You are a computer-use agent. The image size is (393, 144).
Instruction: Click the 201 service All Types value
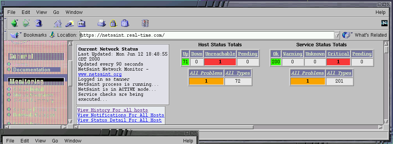coord(339,81)
